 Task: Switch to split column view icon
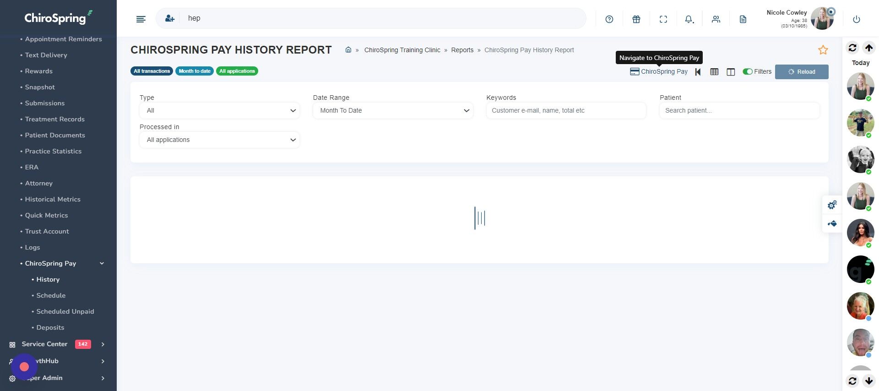(x=731, y=72)
